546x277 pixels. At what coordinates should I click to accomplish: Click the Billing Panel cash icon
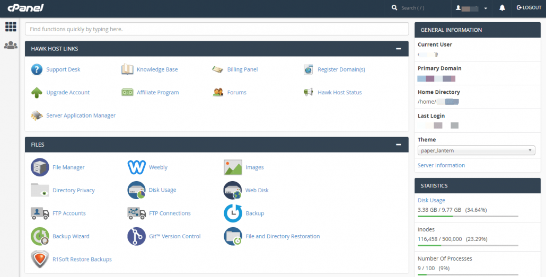[218, 69]
